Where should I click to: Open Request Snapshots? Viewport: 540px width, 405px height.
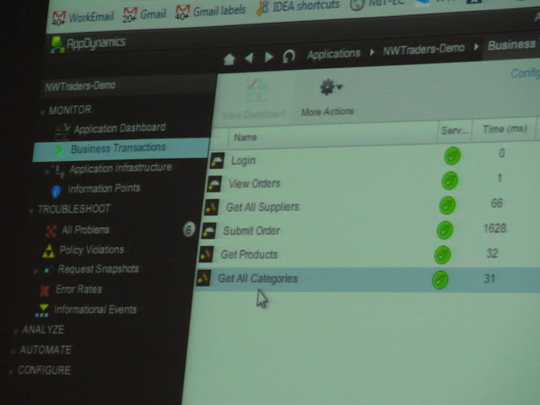click(98, 268)
